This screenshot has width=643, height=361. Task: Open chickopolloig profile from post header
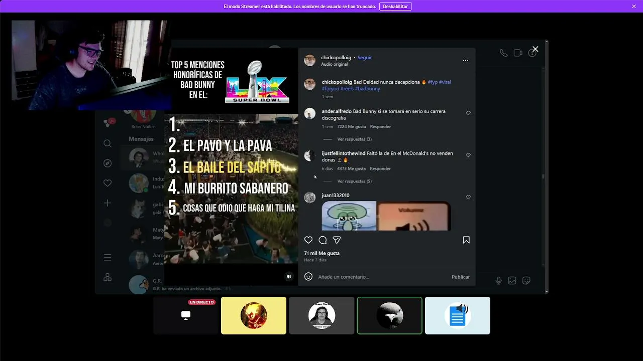(x=336, y=58)
